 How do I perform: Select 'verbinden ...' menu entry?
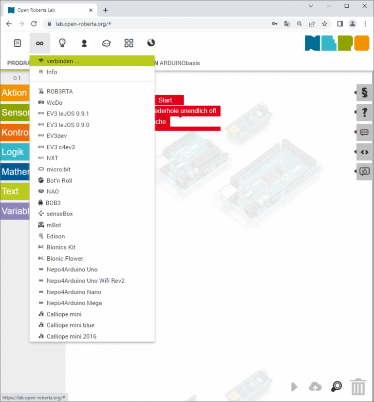(x=92, y=61)
